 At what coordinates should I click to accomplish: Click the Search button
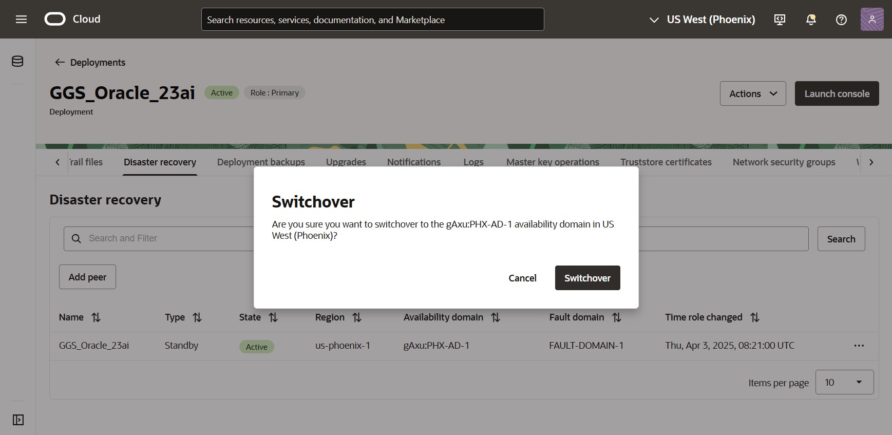841,239
